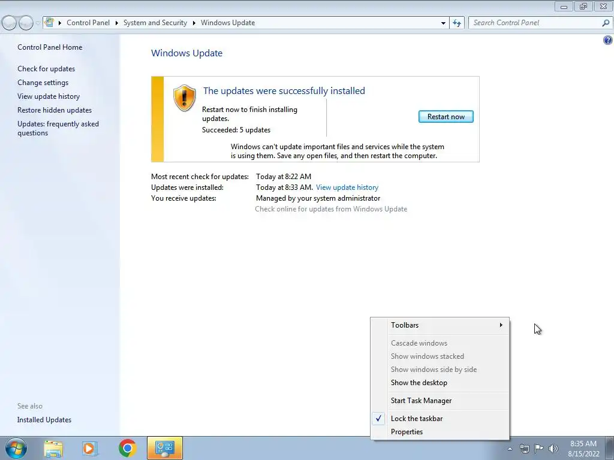Click the warning shield icon

[x=184, y=98]
